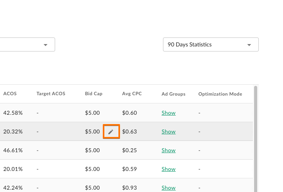The height and width of the screenshot is (192, 283).
Task: Select the 42.58% ACOS cell
Action: tap(13, 113)
